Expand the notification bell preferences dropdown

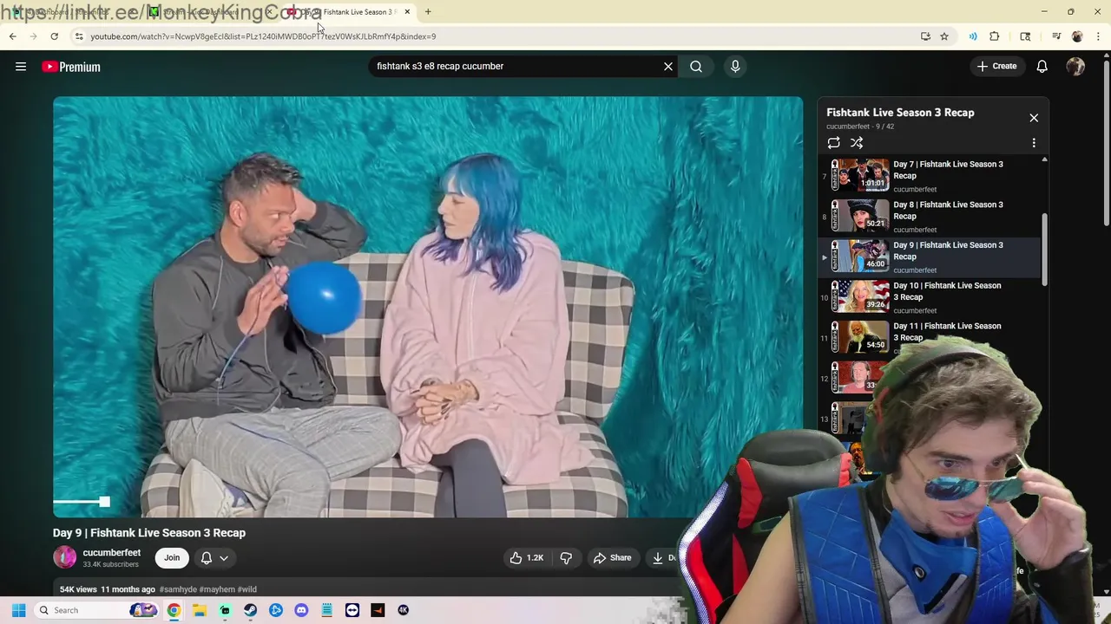pos(223,558)
